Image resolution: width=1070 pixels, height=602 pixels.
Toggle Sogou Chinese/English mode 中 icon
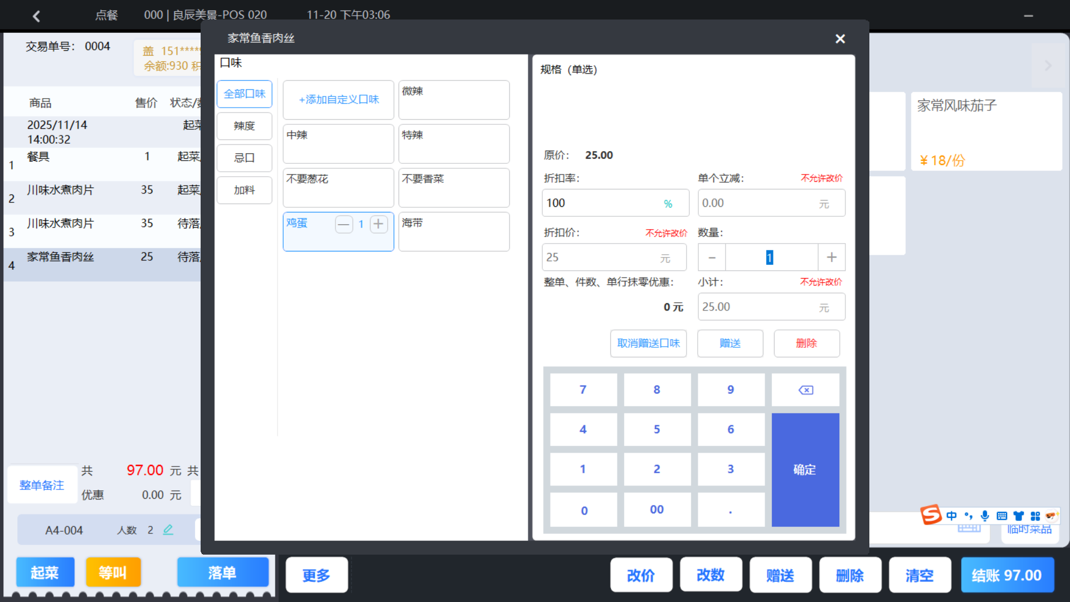pos(951,516)
